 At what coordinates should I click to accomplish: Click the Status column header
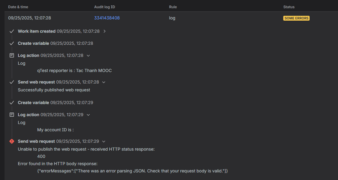click(289, 7)
